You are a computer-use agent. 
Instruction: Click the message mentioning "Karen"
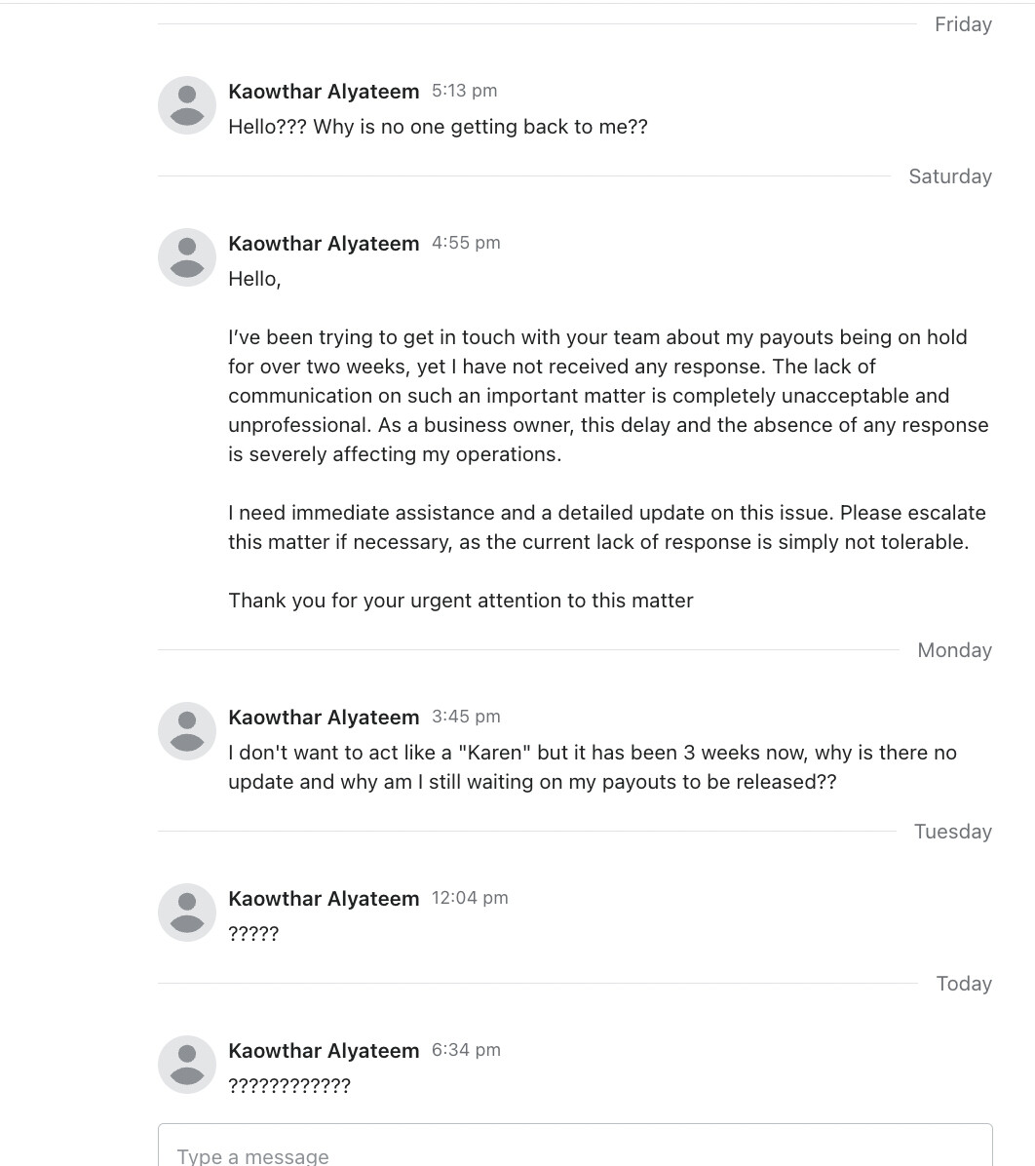(592, 767)
